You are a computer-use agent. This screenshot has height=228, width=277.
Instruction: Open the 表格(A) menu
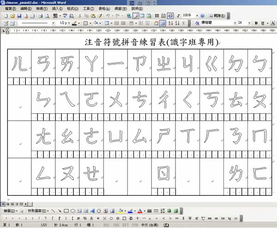pos(104,8)
